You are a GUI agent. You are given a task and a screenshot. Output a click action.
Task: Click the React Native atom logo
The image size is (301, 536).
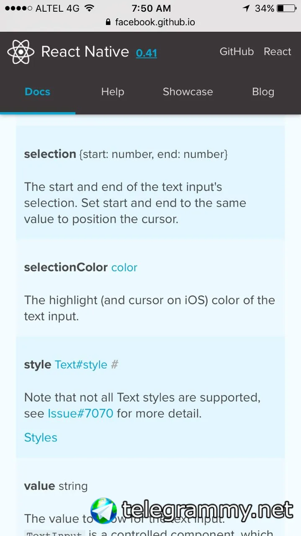tap(21, 52)
